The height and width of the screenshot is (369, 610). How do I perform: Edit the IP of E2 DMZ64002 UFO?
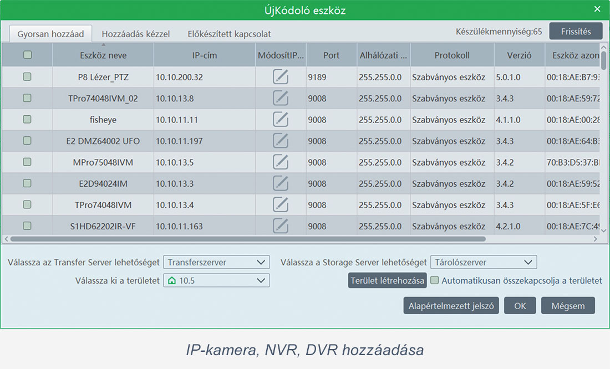tap(281, 141)
